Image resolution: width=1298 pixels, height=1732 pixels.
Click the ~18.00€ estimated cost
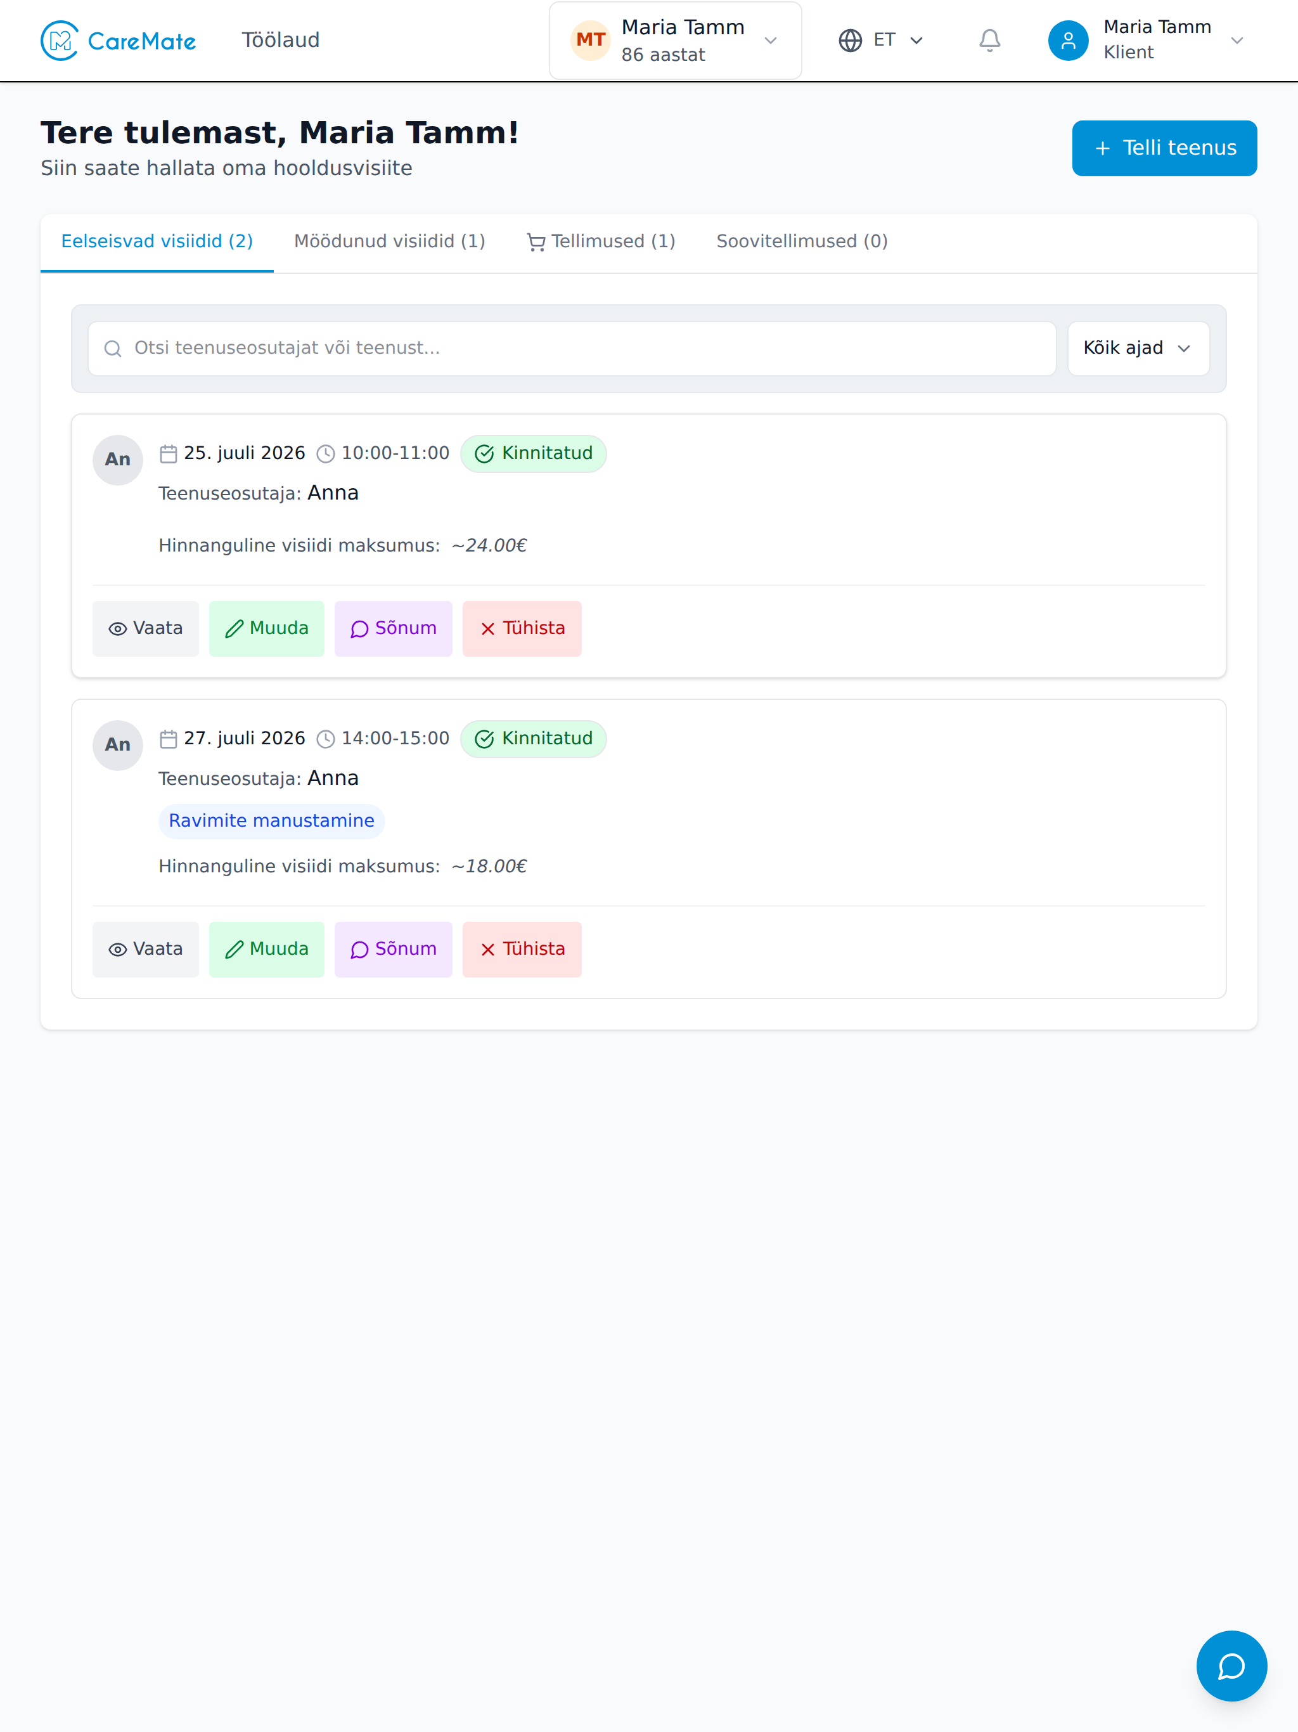(x=489, y=866)
